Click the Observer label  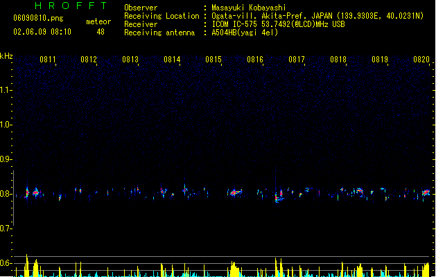pyautogui.click(x=141, y=8)
